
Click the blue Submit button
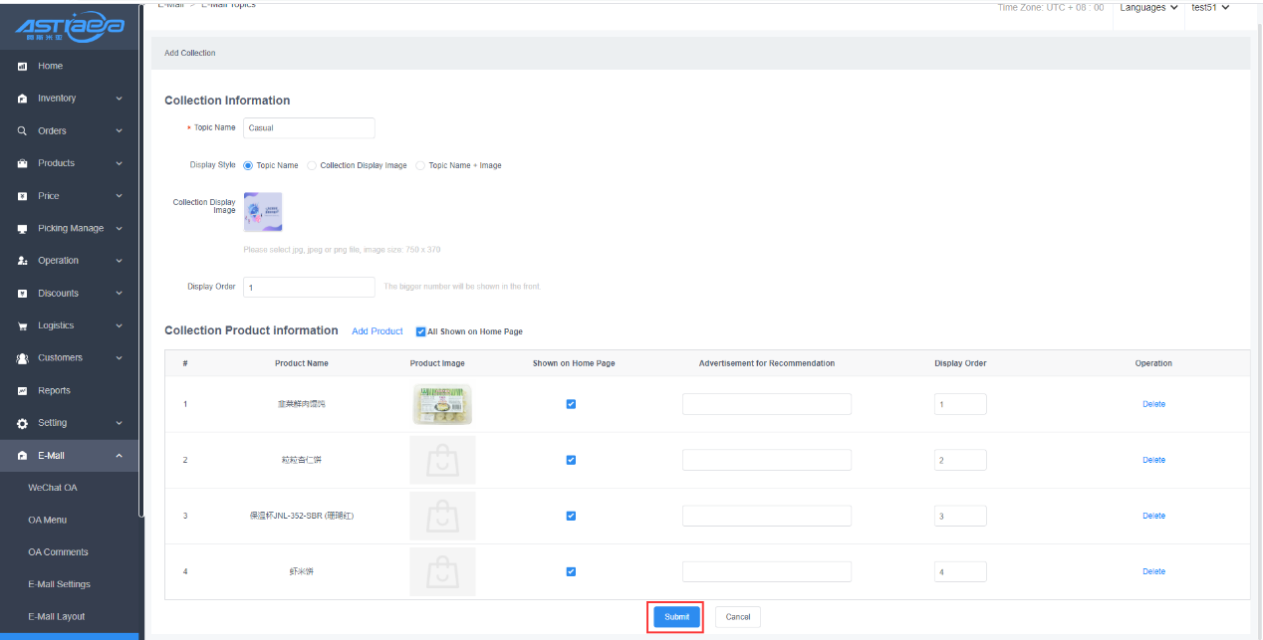click(x=676, y=617)
